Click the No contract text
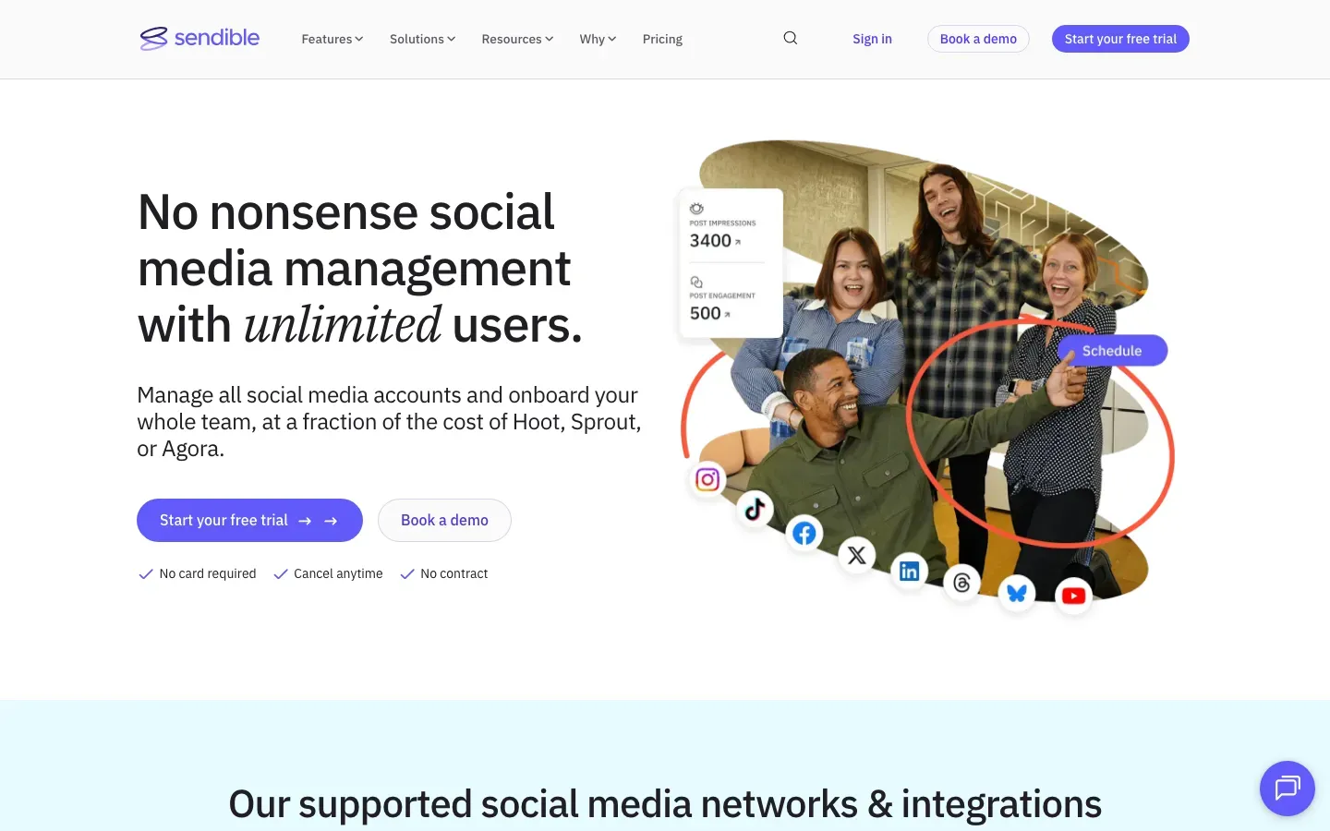Viewport: 1330px width, 831px height. coord(454,573)
